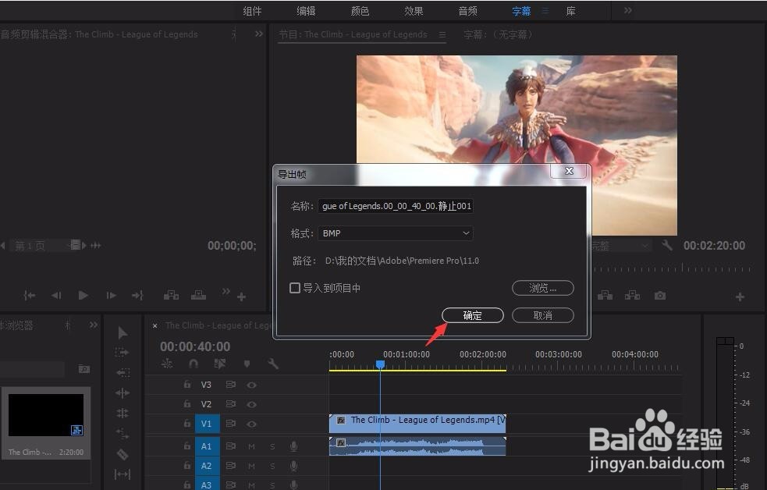Enable voice-over record on track A1

tap(293, 446)
